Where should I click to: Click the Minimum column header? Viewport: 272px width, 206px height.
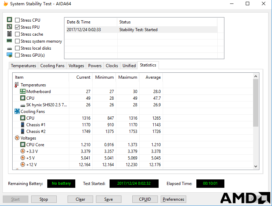[104, 77]
